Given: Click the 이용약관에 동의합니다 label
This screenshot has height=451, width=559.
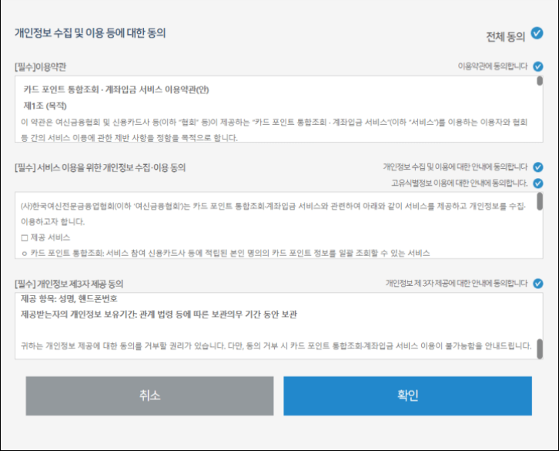Looking at the screenshot, I should coord(492,66).
